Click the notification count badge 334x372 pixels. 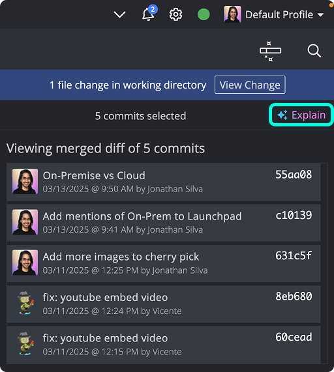(153, 9)
